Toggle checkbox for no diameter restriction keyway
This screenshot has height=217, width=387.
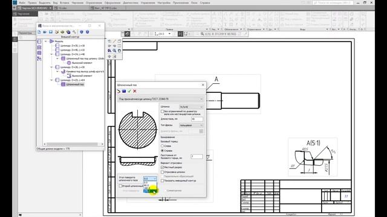coord(163,112)
